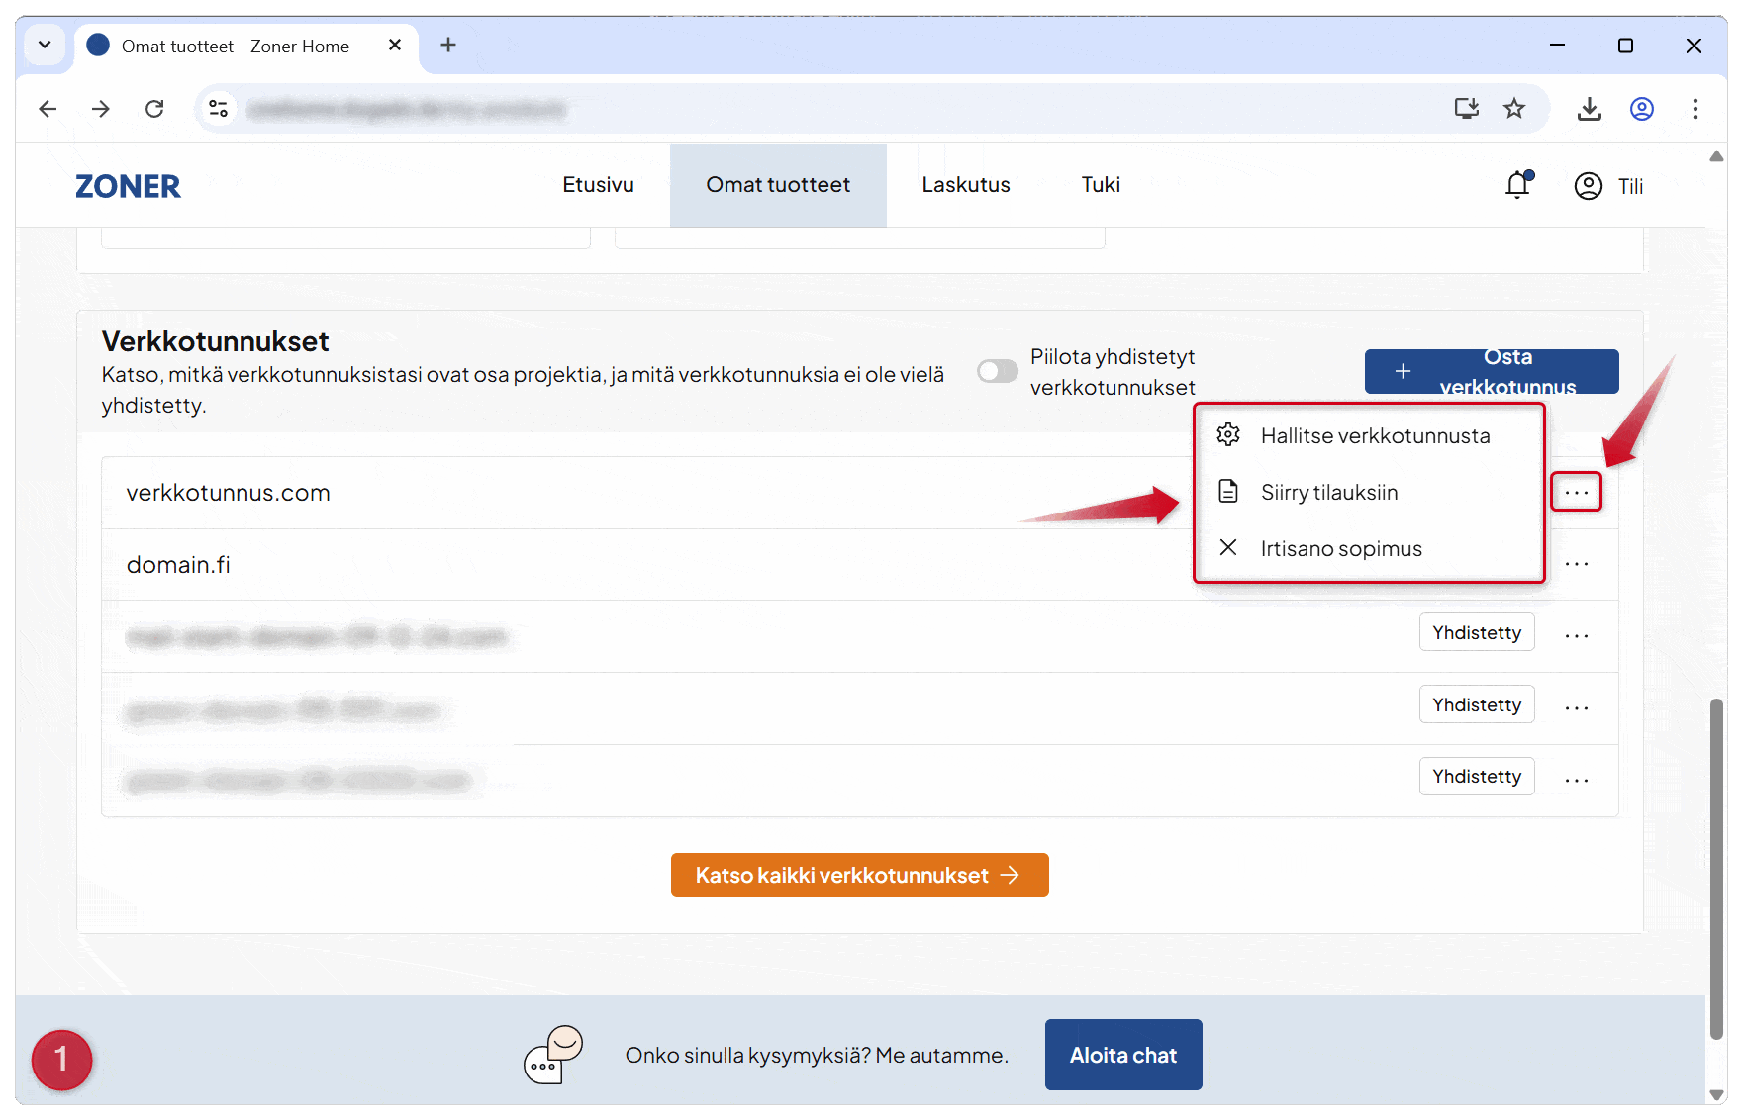
Task: Select Siirry tilauksiin menu option
Action: 1328,493
